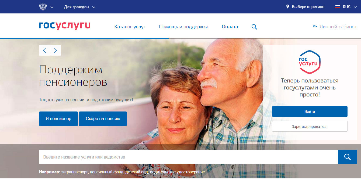Image resolution: width=361 pixels, height=180 pixels.
Task: Click the location pin icon by Выберите регион
Action: click(288, 7)
